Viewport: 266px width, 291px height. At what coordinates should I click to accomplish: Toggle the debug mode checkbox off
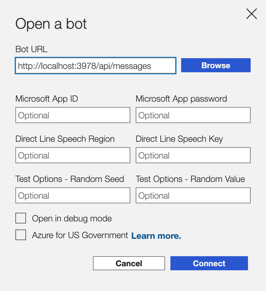pyautogui.click(x=20, y=218)
